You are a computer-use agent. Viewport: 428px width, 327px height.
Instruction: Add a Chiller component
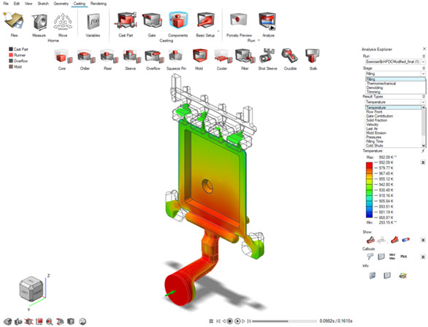pos(85,56)
